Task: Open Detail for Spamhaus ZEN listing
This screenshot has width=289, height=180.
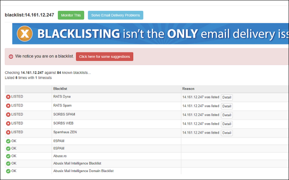Action: point(227,133)
